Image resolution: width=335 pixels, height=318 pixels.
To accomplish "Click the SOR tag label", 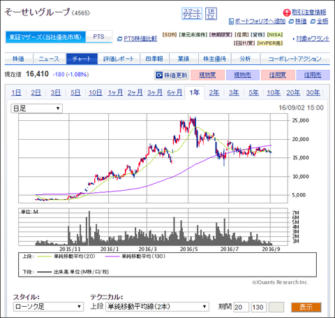I will click(170, 35).
